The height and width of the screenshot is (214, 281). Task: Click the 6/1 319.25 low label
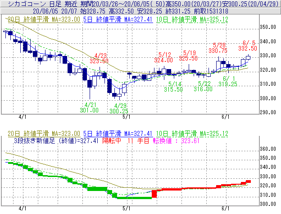pyautogui.click(x=228, y=81)
